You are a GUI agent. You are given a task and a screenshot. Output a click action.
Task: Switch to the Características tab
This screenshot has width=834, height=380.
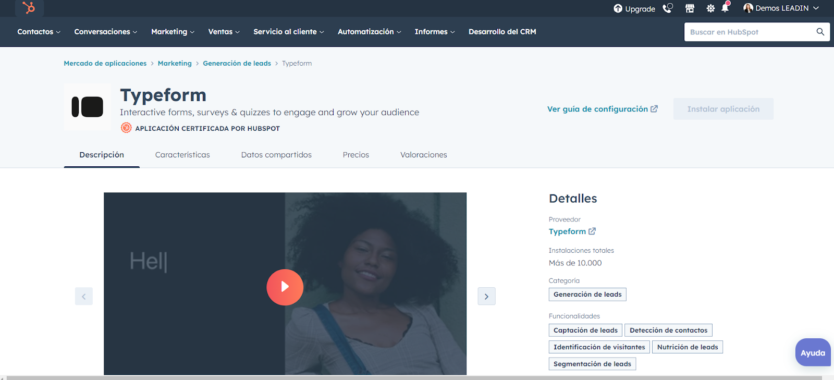click(182, 155)
